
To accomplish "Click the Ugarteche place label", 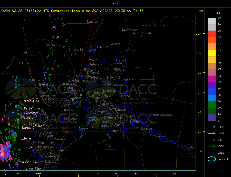I will [69, 119].
